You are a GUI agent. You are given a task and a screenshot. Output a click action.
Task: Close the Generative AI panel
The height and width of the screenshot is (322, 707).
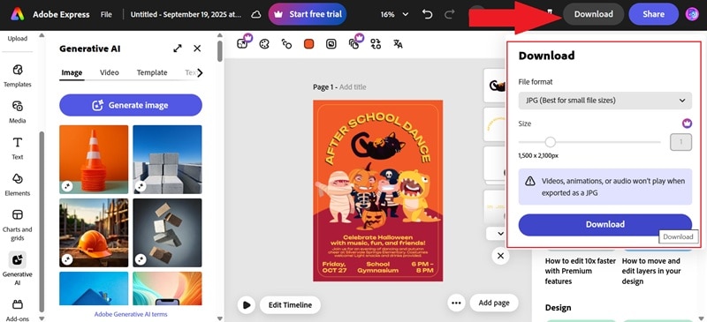[197, 49]
